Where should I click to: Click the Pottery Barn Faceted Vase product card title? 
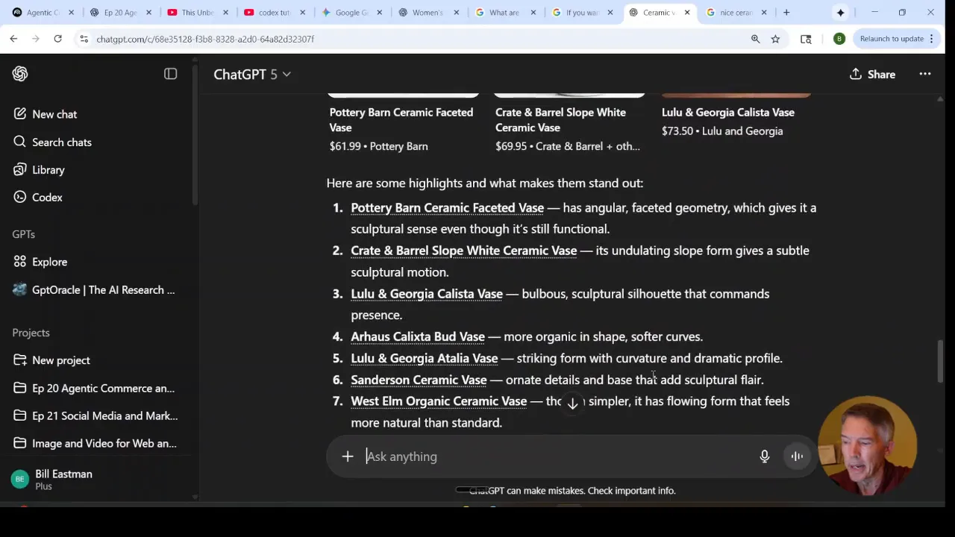(x=401, y=120)
